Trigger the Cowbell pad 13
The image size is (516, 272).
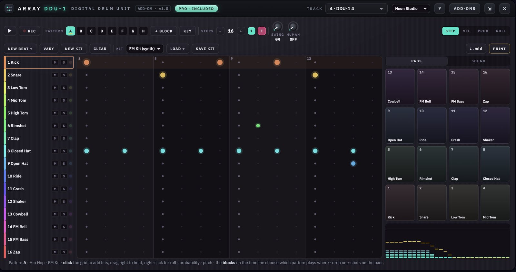tap(400, 87)
